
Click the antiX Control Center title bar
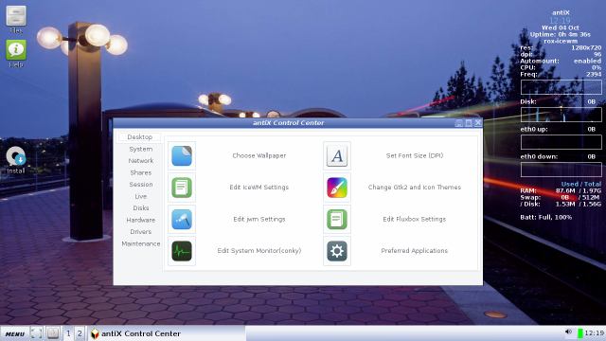(288, 123)
